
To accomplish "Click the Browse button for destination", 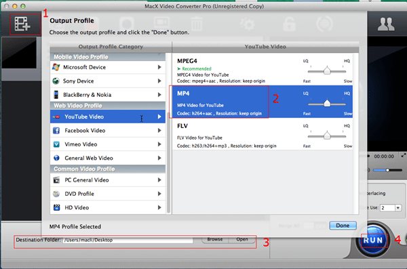I will (215, 239).
